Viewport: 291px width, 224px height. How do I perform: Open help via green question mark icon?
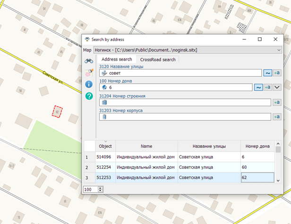(x=88, y=96)
